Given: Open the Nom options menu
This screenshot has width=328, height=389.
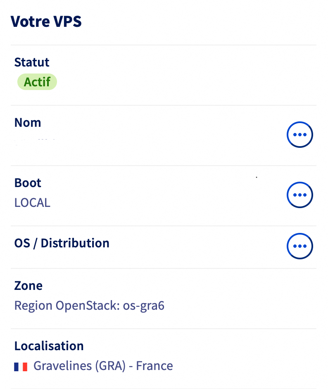Looking at the screenshot, I should (x=299, y=135).
